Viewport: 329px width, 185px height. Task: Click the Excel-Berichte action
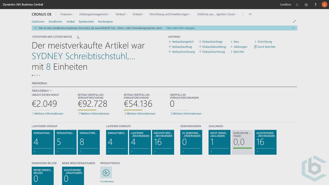[x=266, y=47]
